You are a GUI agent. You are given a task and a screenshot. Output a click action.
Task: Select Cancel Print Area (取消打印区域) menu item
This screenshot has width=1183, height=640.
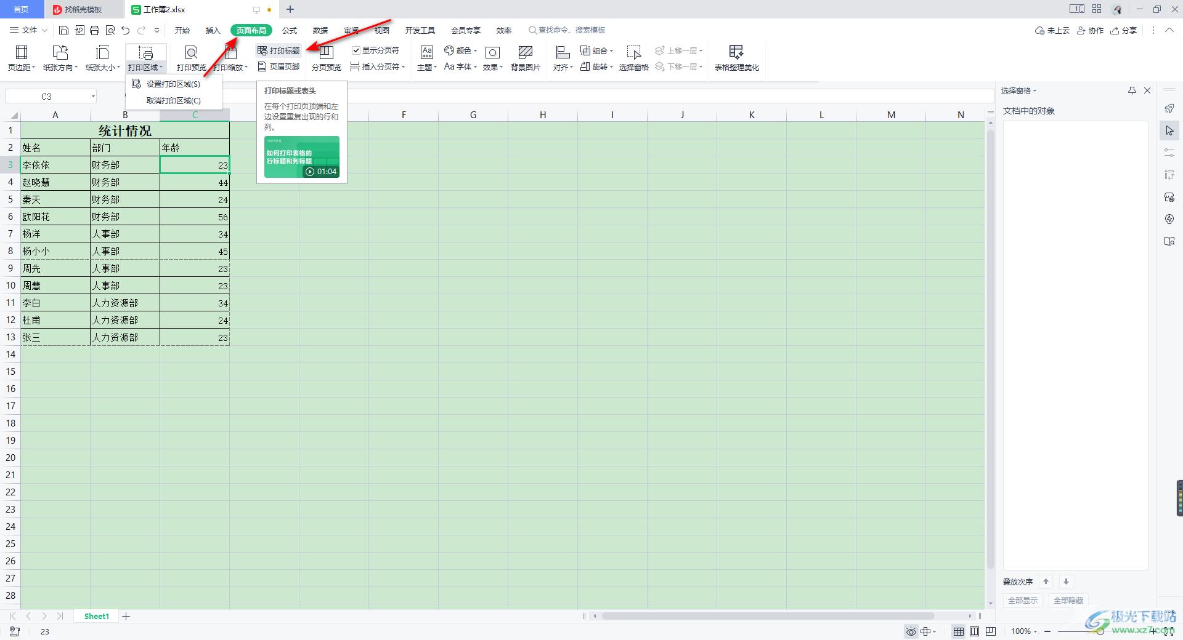(173, 100)
